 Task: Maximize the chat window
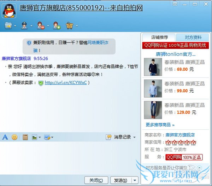[195, 4]
